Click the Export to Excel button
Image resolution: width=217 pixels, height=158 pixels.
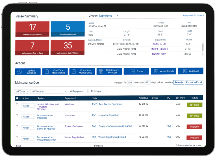point(194,83)
